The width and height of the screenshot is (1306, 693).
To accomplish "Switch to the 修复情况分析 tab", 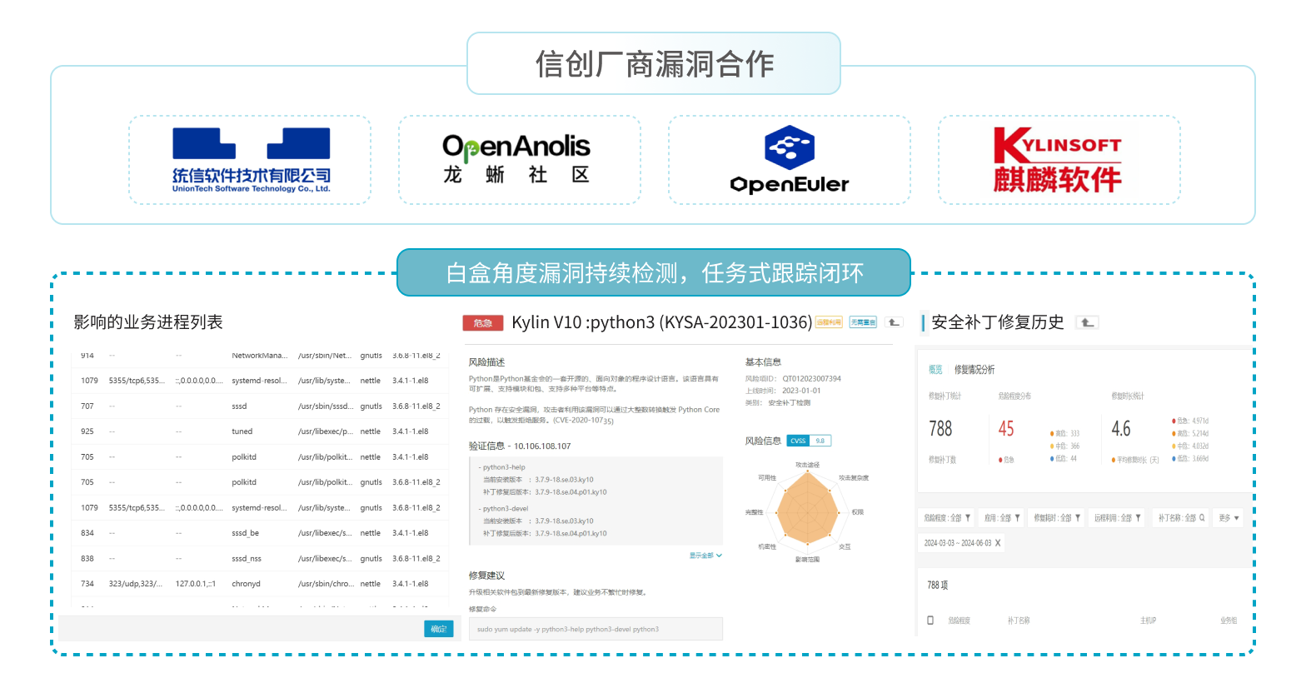I will coord(975,370).
